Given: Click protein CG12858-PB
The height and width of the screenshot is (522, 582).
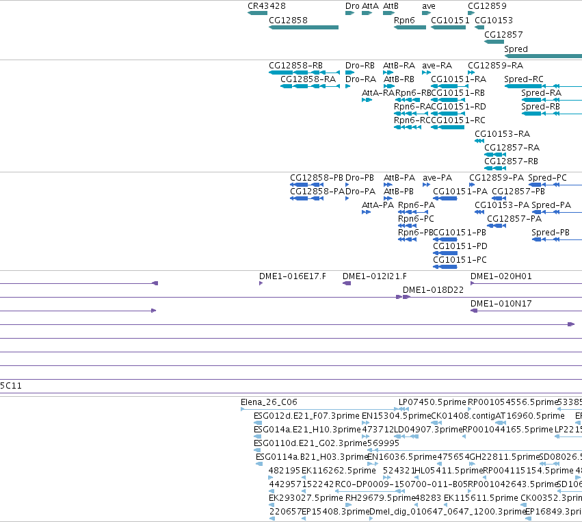Looking at the screenshot, I should click(x=306, y=185).
